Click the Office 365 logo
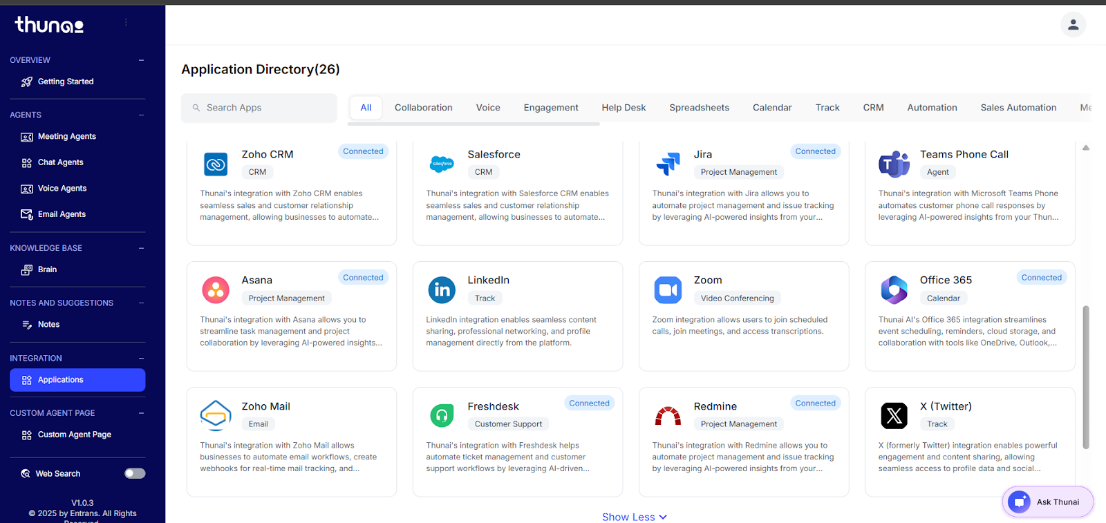The image size is (1106, 523). tap(894, 290)
